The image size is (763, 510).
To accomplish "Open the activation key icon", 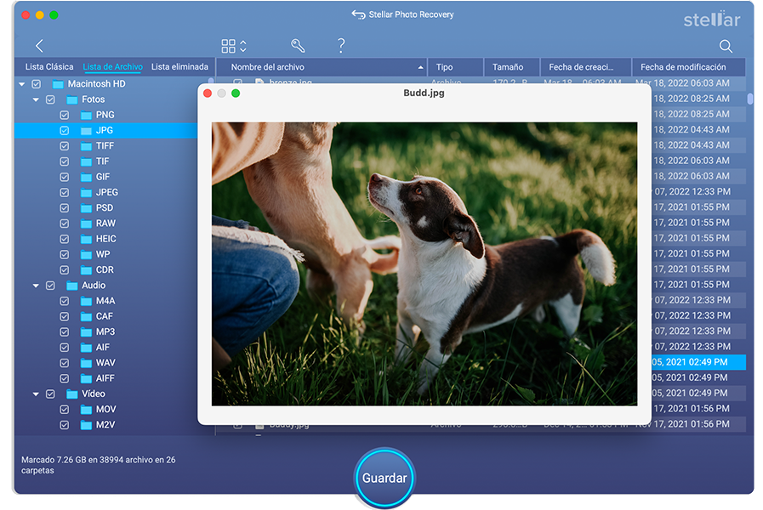I will (298, 46).
